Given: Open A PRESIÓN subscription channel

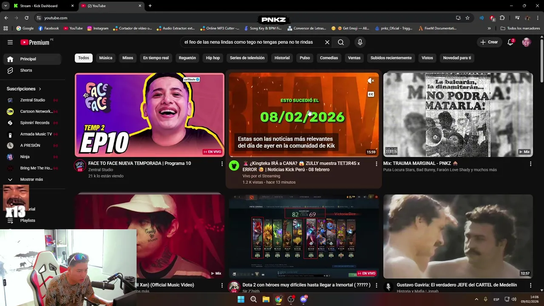Looking at the screenshot, I should (x=33, y=145).
